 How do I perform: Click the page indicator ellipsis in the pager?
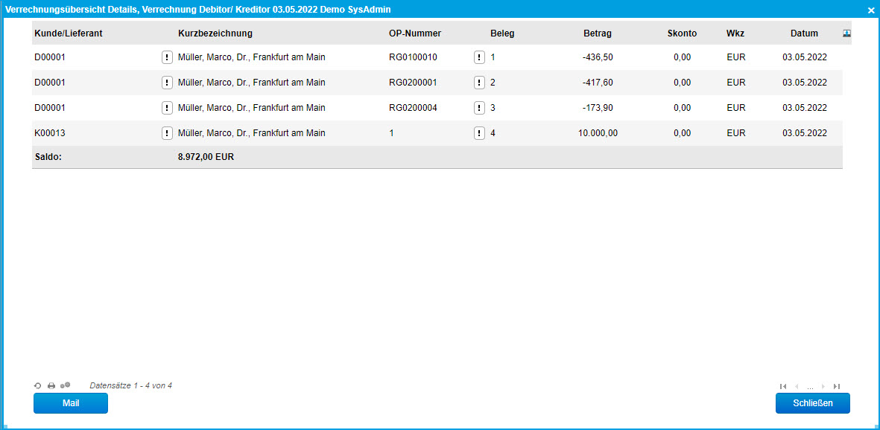point(810,387)
